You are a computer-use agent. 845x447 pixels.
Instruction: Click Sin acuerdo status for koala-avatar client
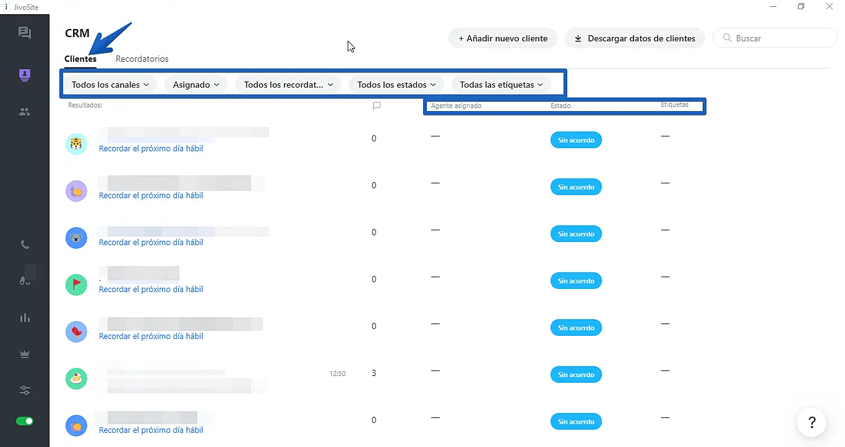576,234
